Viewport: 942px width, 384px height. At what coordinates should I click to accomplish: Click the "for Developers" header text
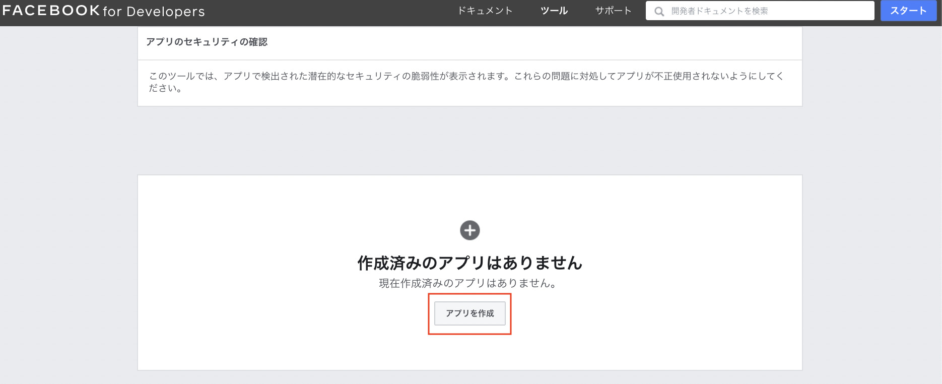tap(154, 12)
